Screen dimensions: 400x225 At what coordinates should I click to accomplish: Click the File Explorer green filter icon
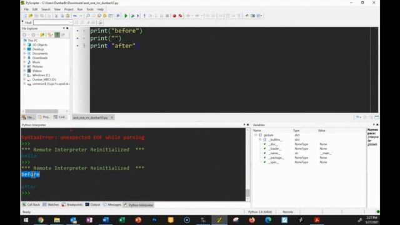57,35
